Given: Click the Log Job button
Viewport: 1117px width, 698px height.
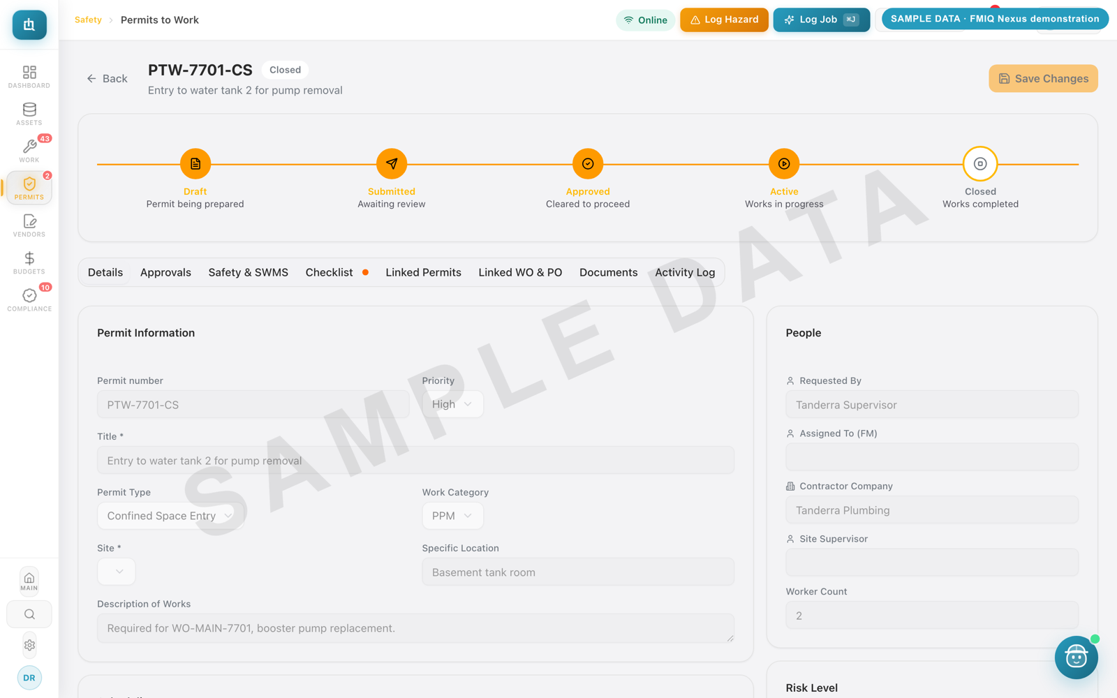Looking at the screenshot, I should pyautogui.click(x=821, y=20).
